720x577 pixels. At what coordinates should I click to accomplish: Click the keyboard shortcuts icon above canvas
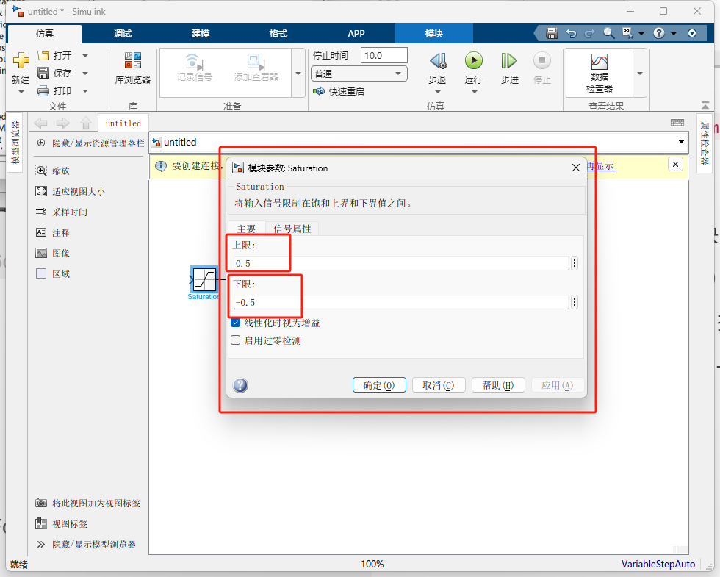click(677, 123)
